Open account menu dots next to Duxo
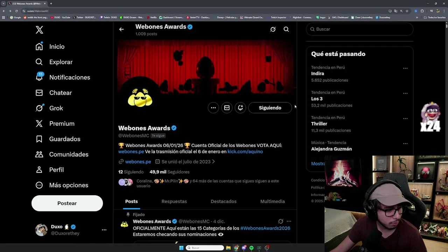 [x=104, y=230]
